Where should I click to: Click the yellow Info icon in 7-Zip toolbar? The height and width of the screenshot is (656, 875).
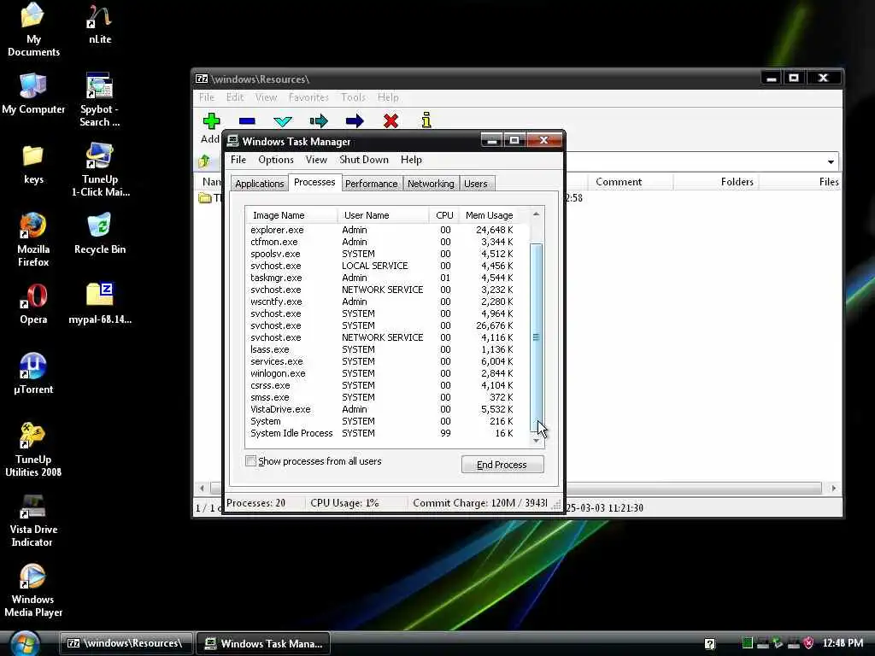click(426, 120)
